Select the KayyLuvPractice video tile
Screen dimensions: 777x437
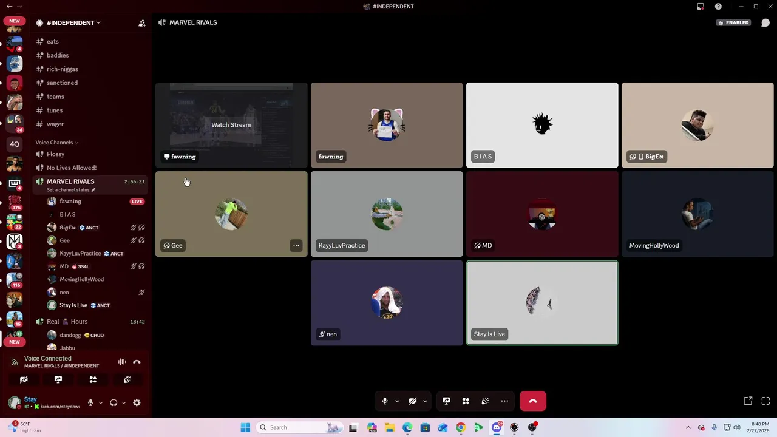[x=387, y=214]
